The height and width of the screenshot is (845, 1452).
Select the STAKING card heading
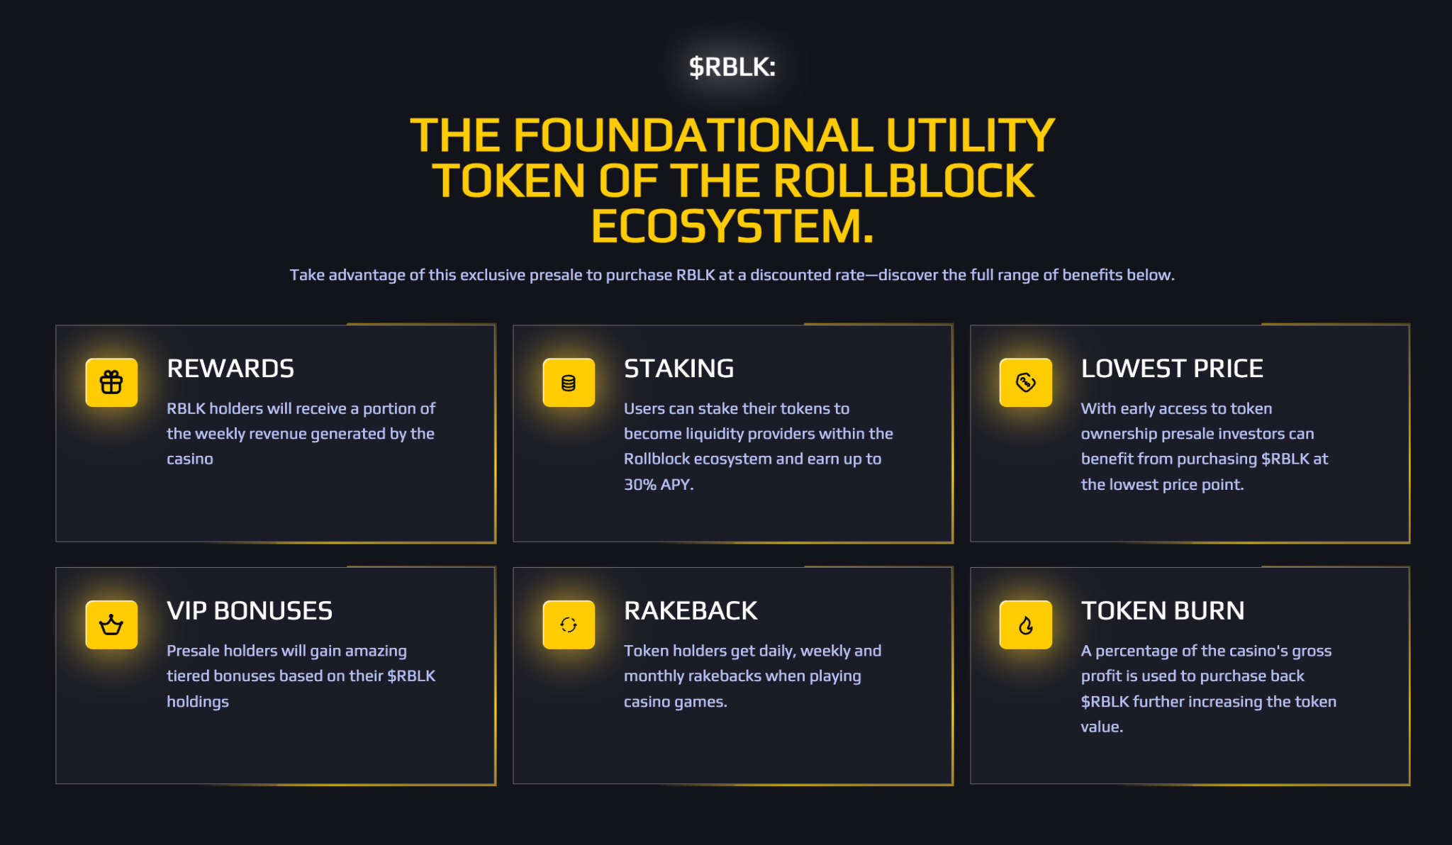[x=679, y=369]
